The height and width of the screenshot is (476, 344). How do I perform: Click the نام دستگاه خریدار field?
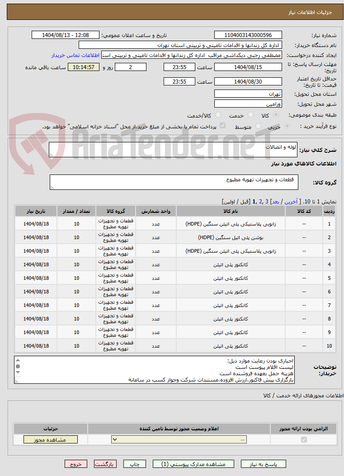(180, 45)
